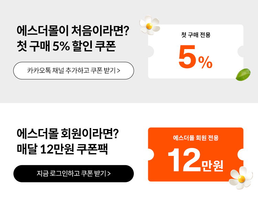
Task: Click the white chevron in the login button
Action: coord(109,174)
